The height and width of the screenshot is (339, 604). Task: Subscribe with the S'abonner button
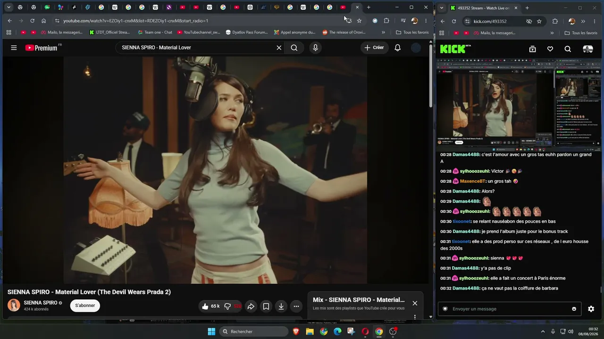(x=85, y=306)
